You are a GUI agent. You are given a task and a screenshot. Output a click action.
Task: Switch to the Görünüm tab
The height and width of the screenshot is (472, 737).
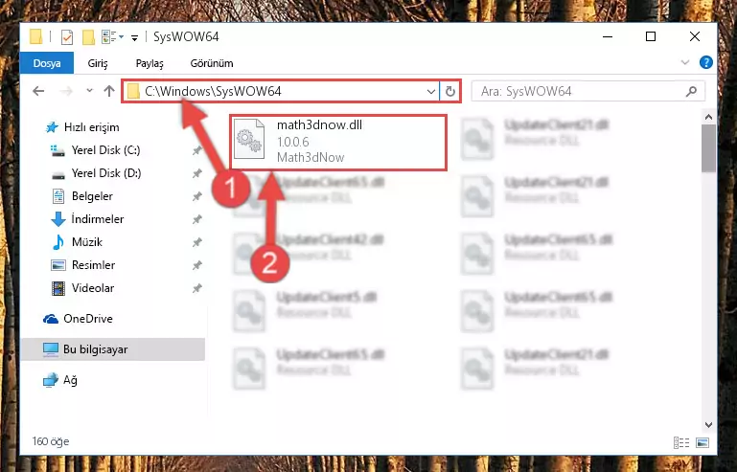tap(212, 63)
